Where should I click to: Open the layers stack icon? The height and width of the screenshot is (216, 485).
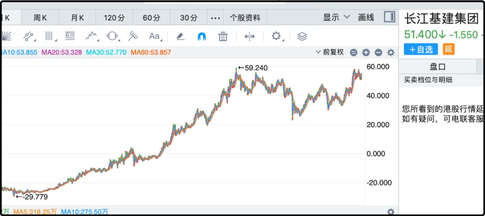302,36
